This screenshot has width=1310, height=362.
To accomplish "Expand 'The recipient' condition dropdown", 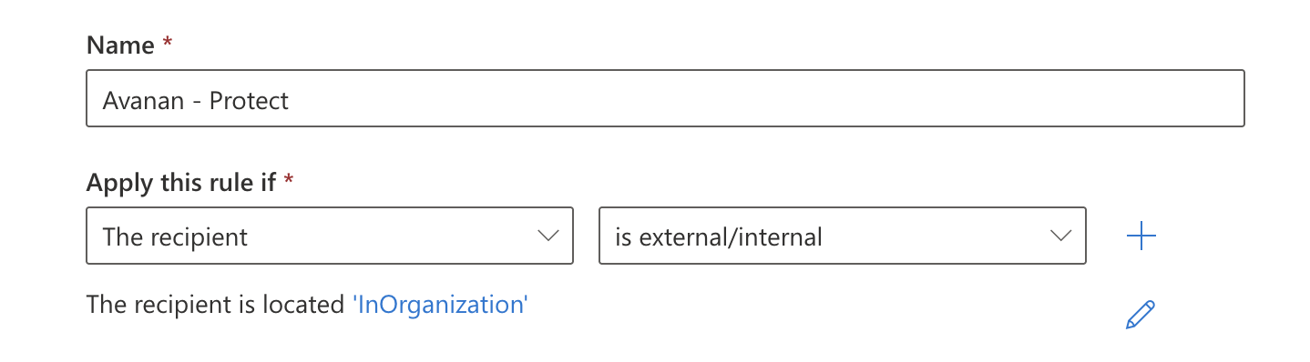I will click(x=330, y=236).
